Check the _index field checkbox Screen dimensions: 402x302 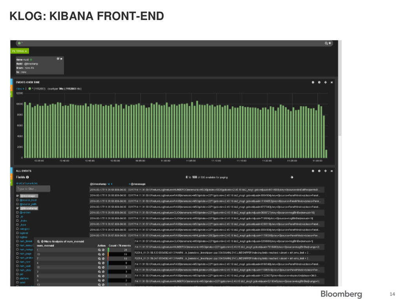17,221
